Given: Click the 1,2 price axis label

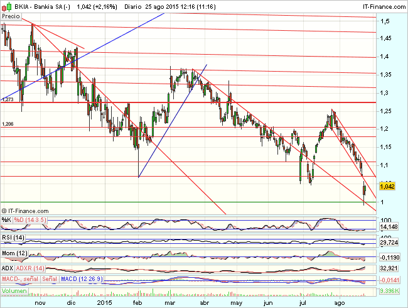Looking at the screenshot, I should [x=384, y=129].
